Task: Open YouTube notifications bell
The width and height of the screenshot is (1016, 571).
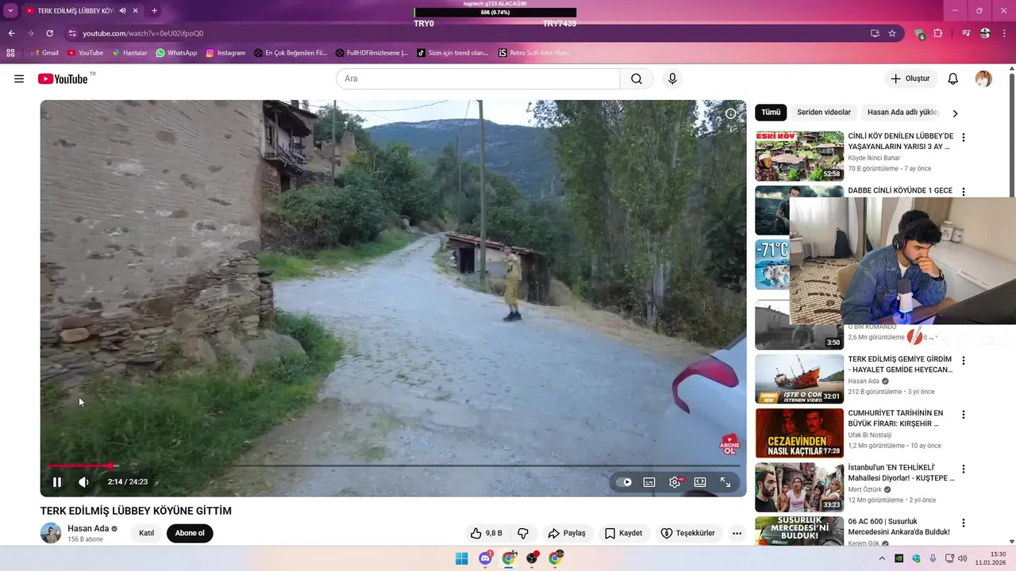Action: pyautogui.click(x=953, y=79)
